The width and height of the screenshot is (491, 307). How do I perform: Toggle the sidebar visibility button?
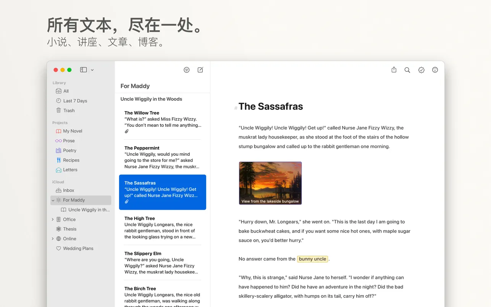click(83, 70)
